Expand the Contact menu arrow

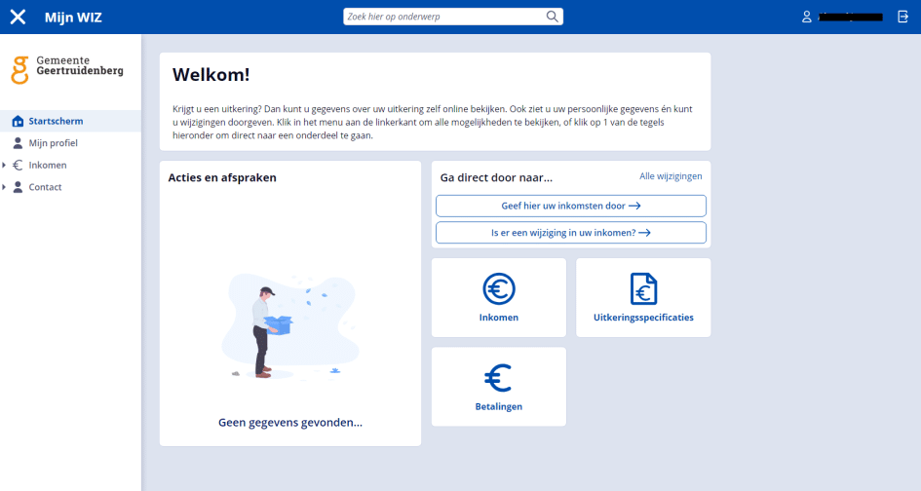[x=4, y=187]
